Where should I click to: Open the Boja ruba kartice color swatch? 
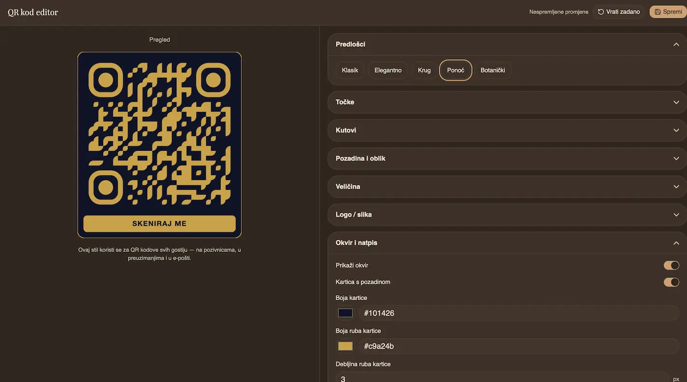(345, 346)
